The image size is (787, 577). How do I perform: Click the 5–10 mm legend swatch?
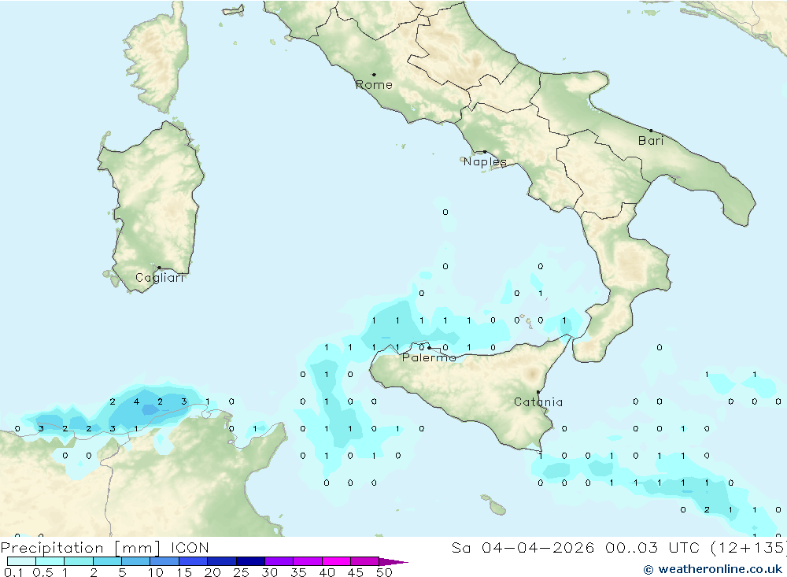(136, 561)
